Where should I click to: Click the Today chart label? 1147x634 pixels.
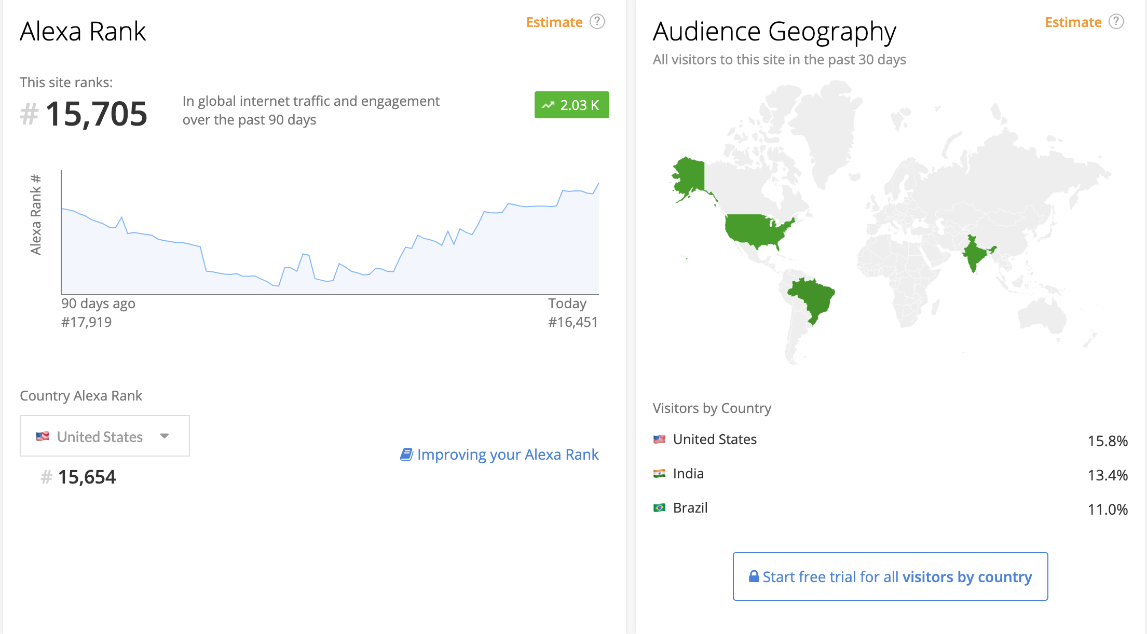point(567,304)
